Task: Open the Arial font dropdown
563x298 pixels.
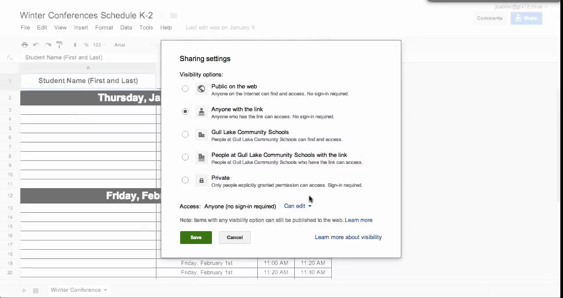Action: click(134, 45)
